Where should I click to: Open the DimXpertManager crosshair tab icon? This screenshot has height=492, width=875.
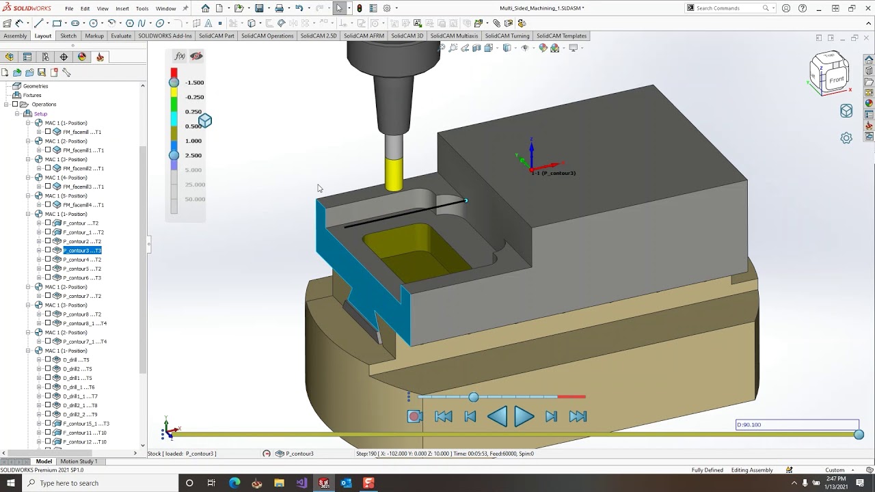pyautogui.click(x=64, y=57)
